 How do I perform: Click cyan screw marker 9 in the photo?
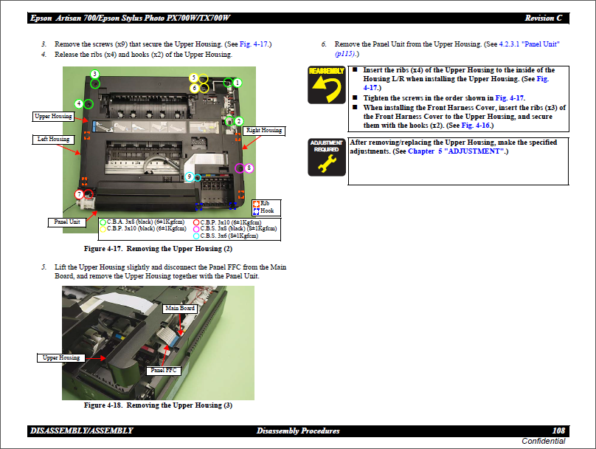(x=190, y=176)
